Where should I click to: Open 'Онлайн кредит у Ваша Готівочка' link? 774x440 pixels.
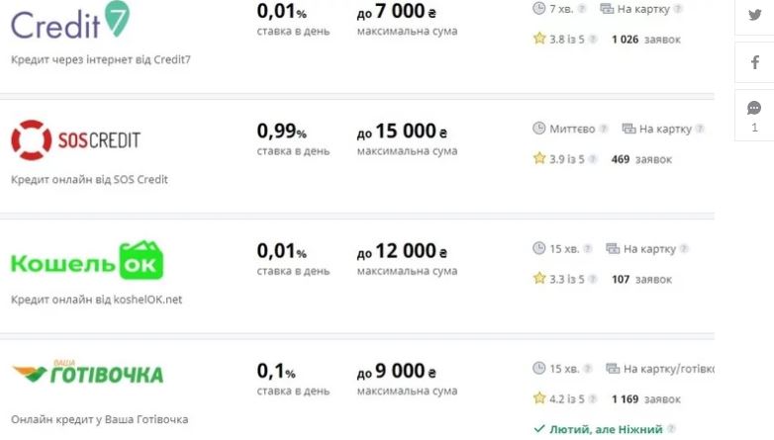click(x=99, y=419)
